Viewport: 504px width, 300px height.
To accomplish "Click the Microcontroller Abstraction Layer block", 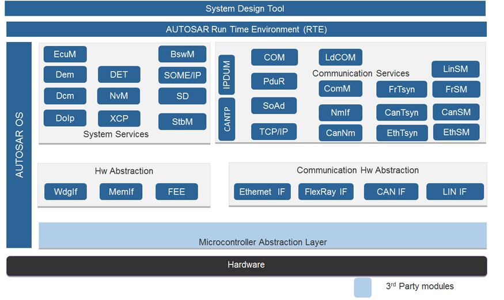I will (263, 236).
